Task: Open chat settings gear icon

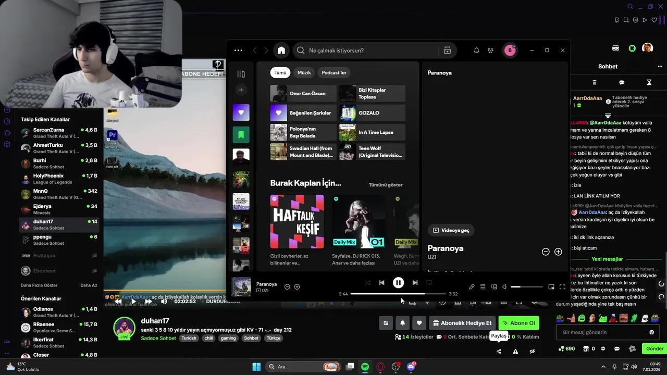Action: point(603,349)
